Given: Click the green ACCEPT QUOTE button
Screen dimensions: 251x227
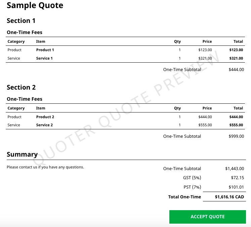Looking at the screenshot, I should pos(207,217).
